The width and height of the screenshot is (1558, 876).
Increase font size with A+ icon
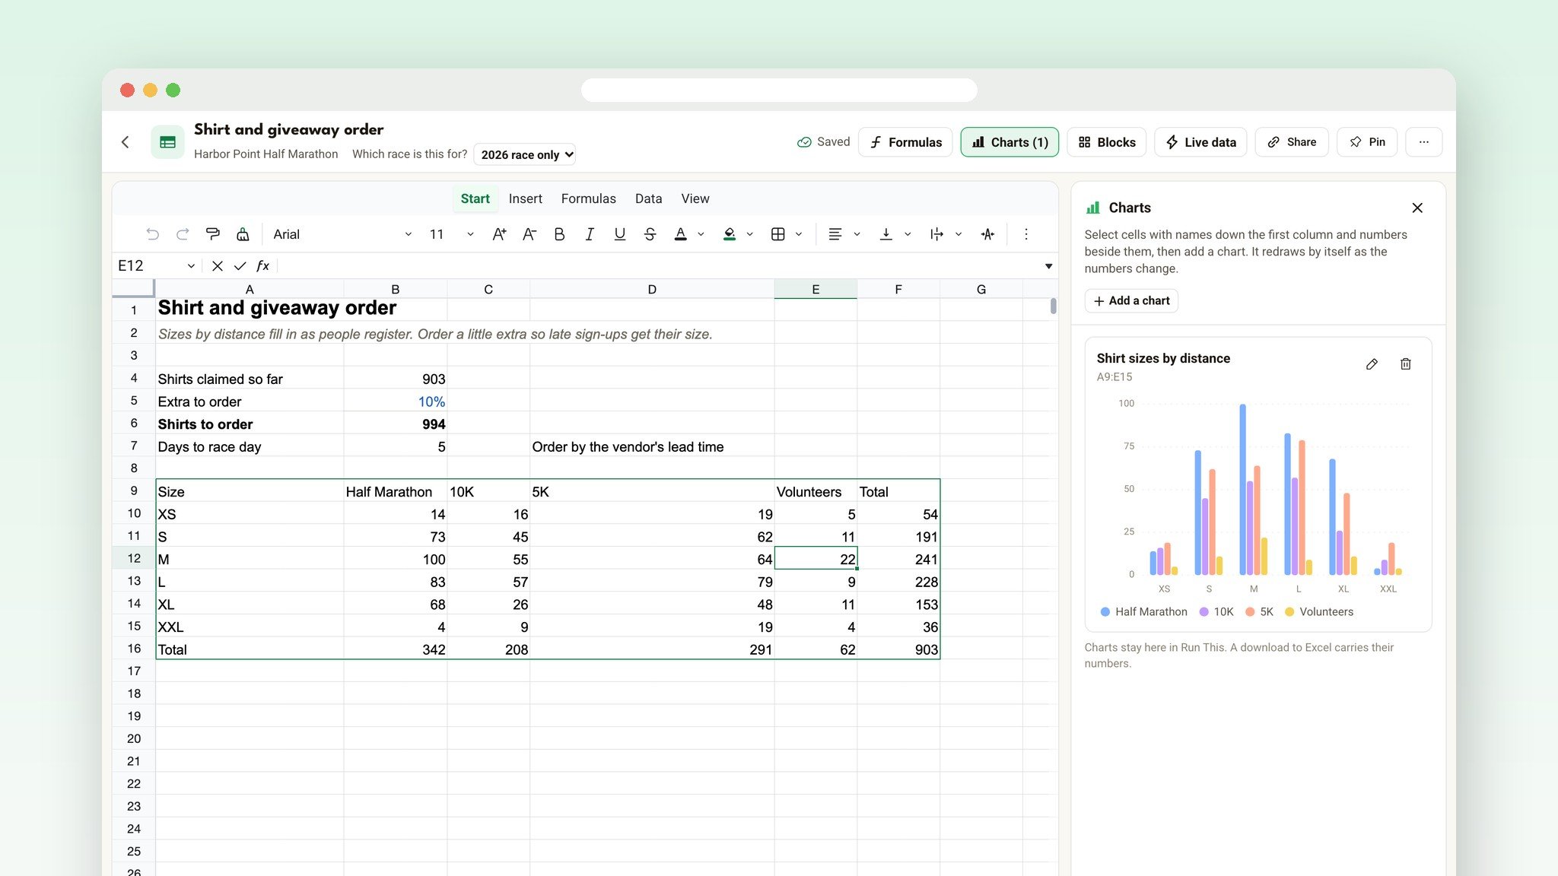click(x=499, y=234)
